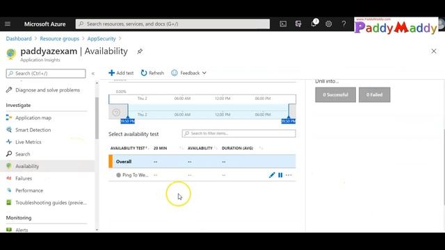
Task: Focus the sidebar Search (Ctrl+/) box
Action: click(46, 74)
